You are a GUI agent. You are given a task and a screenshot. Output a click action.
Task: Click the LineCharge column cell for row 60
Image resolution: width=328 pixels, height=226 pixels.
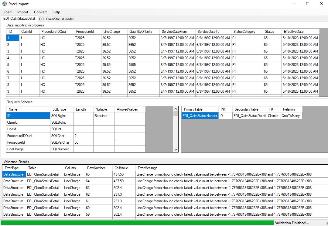(x=74, y=208)
